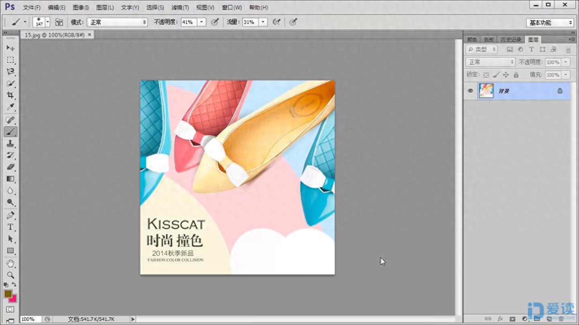
Task: Select the Rectangular Marquee tool
Action: (x=10, y=60)
